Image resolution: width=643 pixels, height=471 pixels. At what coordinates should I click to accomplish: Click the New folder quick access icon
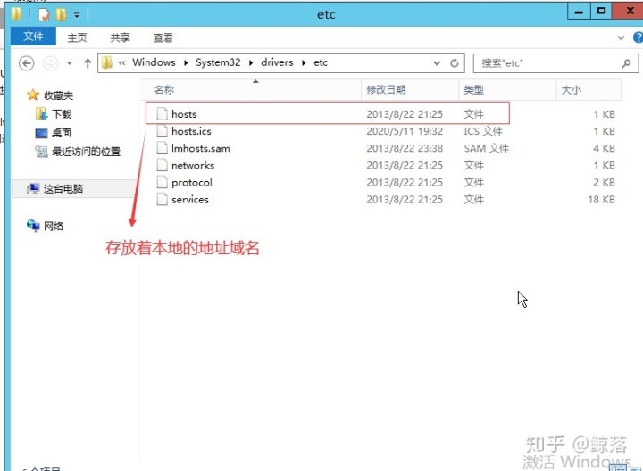click(61, 14)
